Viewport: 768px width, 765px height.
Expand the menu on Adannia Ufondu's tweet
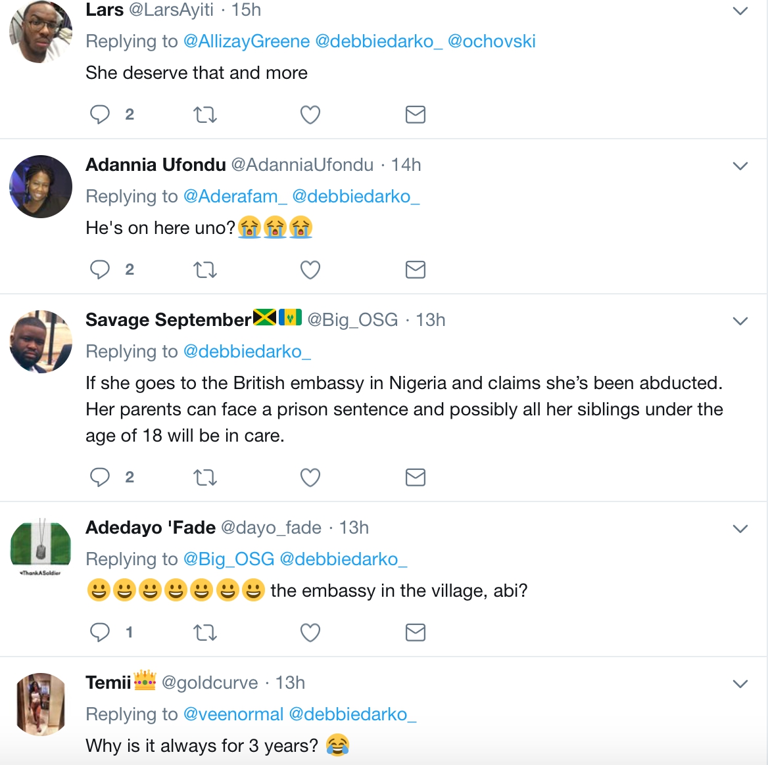740,166
